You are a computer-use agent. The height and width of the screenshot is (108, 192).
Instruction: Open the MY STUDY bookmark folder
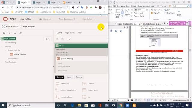[x=17, y=12]
